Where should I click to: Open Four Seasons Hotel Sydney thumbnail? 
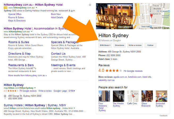tap(104, 96)
